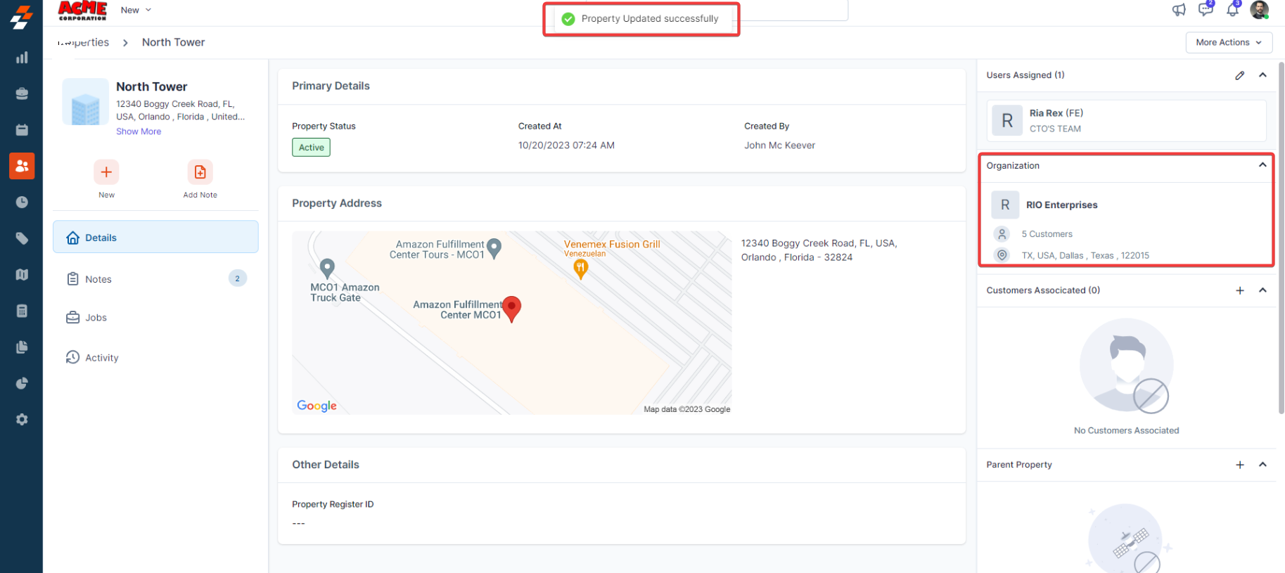This screenshot has height=573, width=1285.
Task: Click the Show More address link
Action: pyautogui.click(x=139, y=131)
